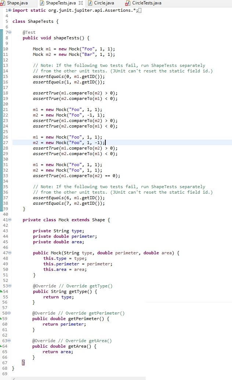
Task: Click 'this.perimeter = perimeter;' statement
Action: pyautogui.click(x=78, y=264)
